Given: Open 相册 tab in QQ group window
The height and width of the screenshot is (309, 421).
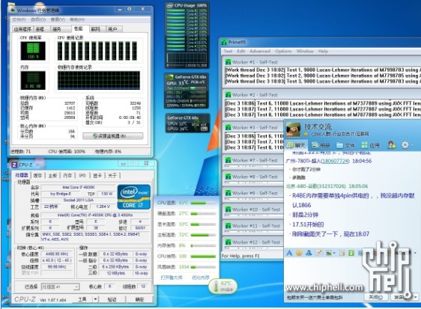Looking at the screenshot, I should click(x=321, y=145).
